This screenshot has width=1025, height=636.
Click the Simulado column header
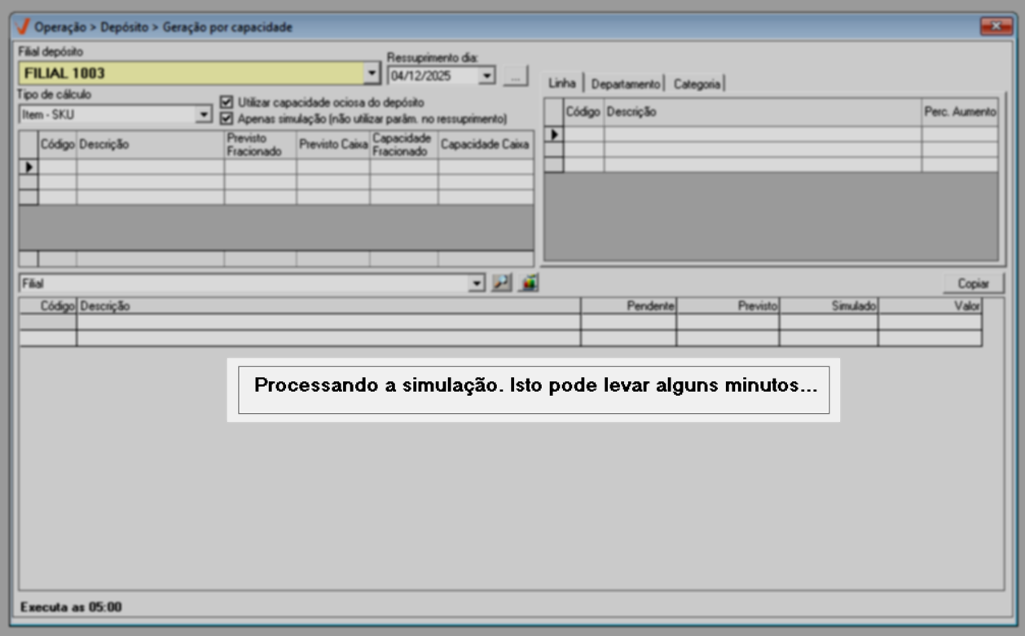(x=829, y=305)
